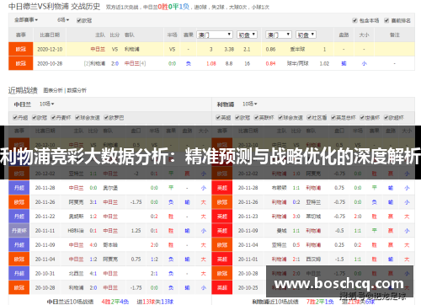
Task: Click 欧冠 badge in 利物浦 20-11-26 row
Action: (222, 202)
